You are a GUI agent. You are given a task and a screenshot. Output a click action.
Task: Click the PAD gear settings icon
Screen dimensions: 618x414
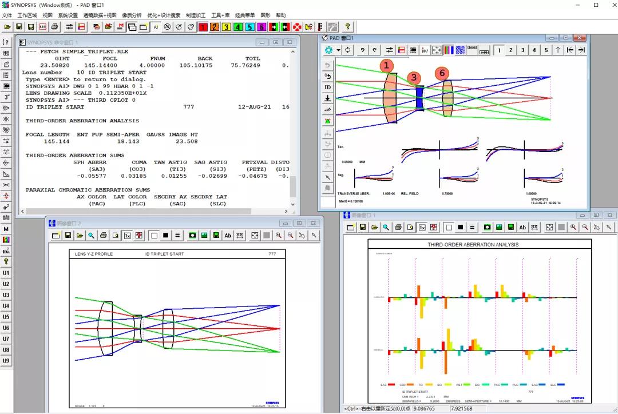[328, 50]
